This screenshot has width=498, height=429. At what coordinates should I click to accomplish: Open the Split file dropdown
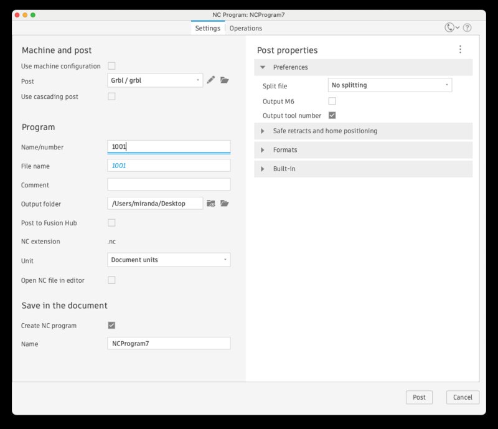pyautogui.click(x=390, y=85)
